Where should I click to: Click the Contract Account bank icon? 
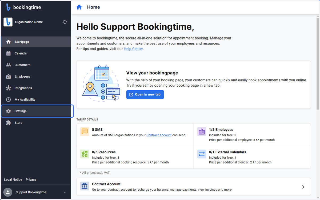(x=85, y=186)
